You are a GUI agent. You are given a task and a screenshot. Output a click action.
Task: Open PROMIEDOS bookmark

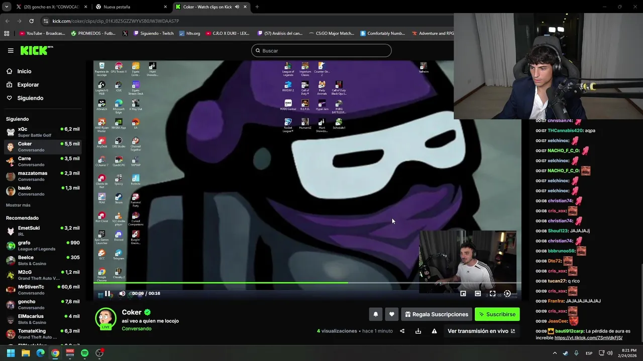click(93, 34)
